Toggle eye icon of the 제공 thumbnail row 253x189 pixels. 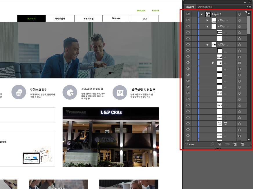tap(188, 93)
